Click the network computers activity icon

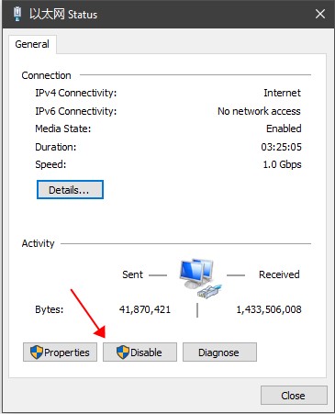click(200, 278)
